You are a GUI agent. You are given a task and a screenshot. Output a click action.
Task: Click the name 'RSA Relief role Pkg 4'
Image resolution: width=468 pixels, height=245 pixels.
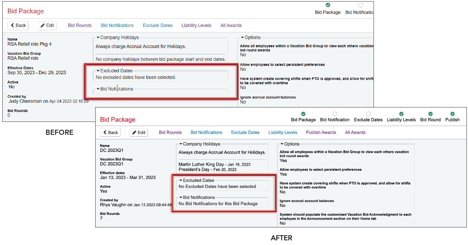coord(29,44)
